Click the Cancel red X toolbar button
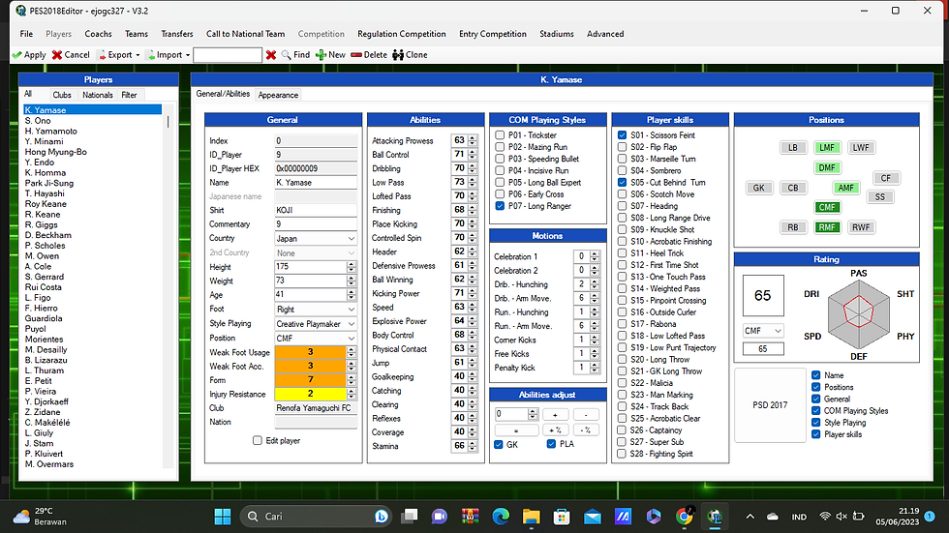Viewport: 949px width, 533px height. pyautogui.click(x=71, y=54)
